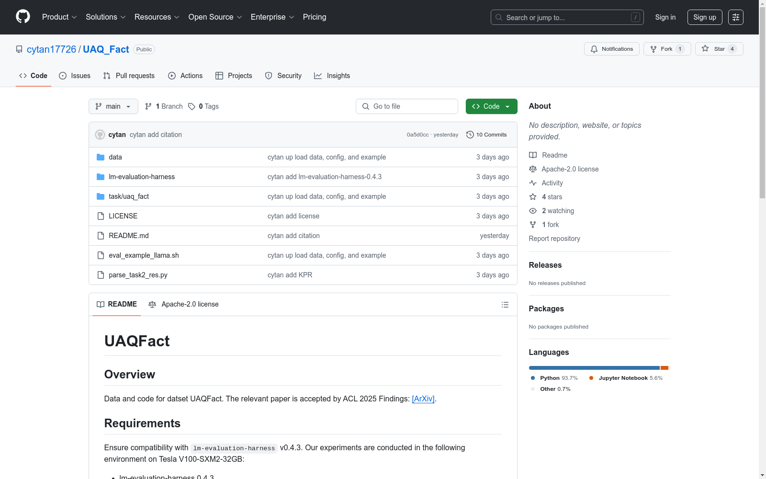Click the Go to file input
Image resolution: width=766 pixels, height=479 pixels.
(x=407, y=106)
